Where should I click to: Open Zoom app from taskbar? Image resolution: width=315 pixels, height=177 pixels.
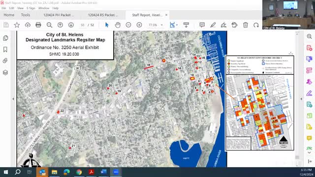[116, 172]
